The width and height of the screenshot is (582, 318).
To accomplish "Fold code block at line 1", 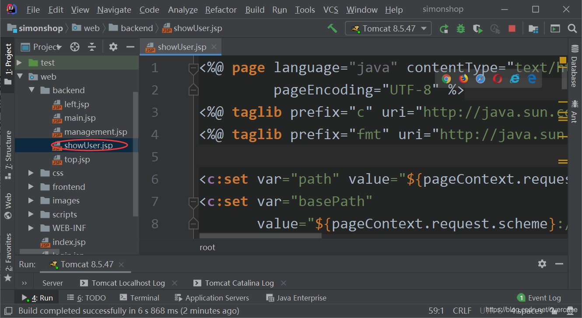I will point(193,68).
